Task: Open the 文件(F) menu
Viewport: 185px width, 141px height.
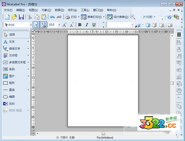Action: (x=8, y=10)
